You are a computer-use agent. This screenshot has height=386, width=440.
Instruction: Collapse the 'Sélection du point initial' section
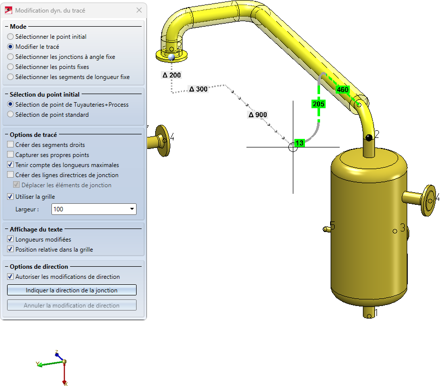click(x=7, y=95)
